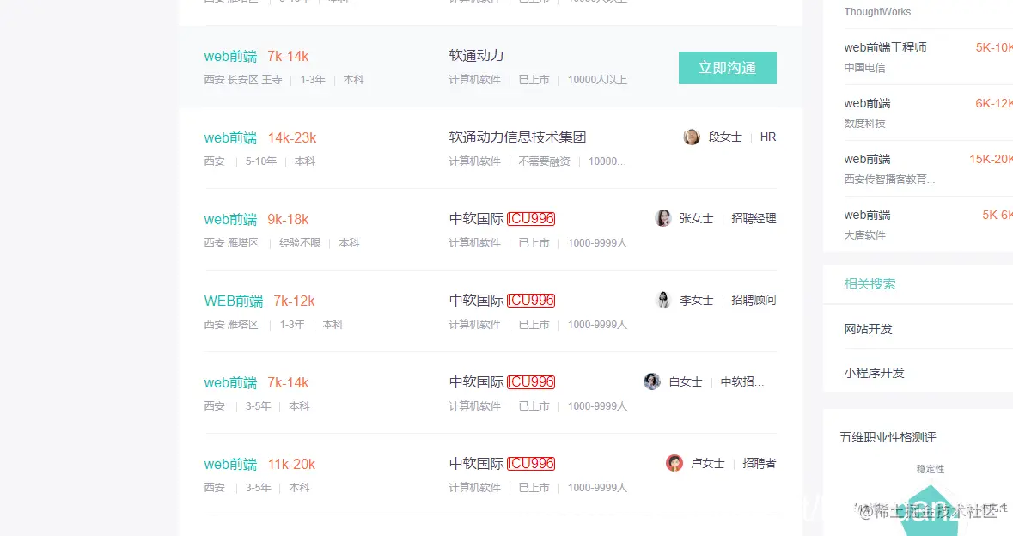Open the web前端 7k-14k 中软国际 job
This screenshot has width=1013, height=536.
pyautogui.click(x=230, y=382)
